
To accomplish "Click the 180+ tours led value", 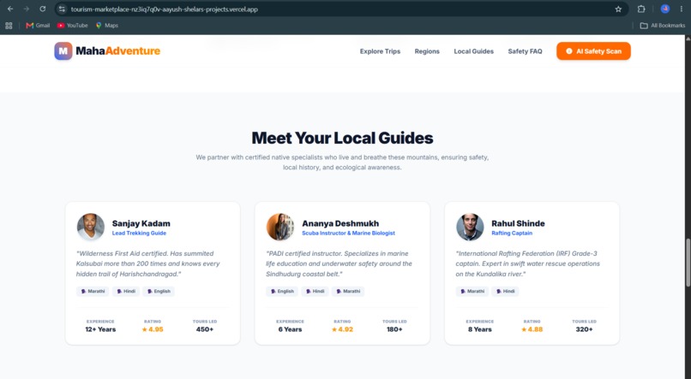I will [x=394, y=329].
